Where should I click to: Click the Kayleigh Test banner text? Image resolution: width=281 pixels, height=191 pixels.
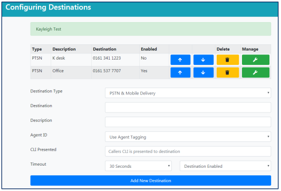[x=49, y=29]
